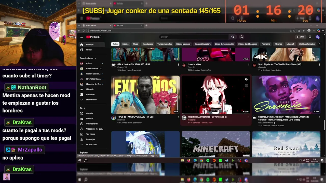Open Playlists in the sidebar

pos(92,118)
